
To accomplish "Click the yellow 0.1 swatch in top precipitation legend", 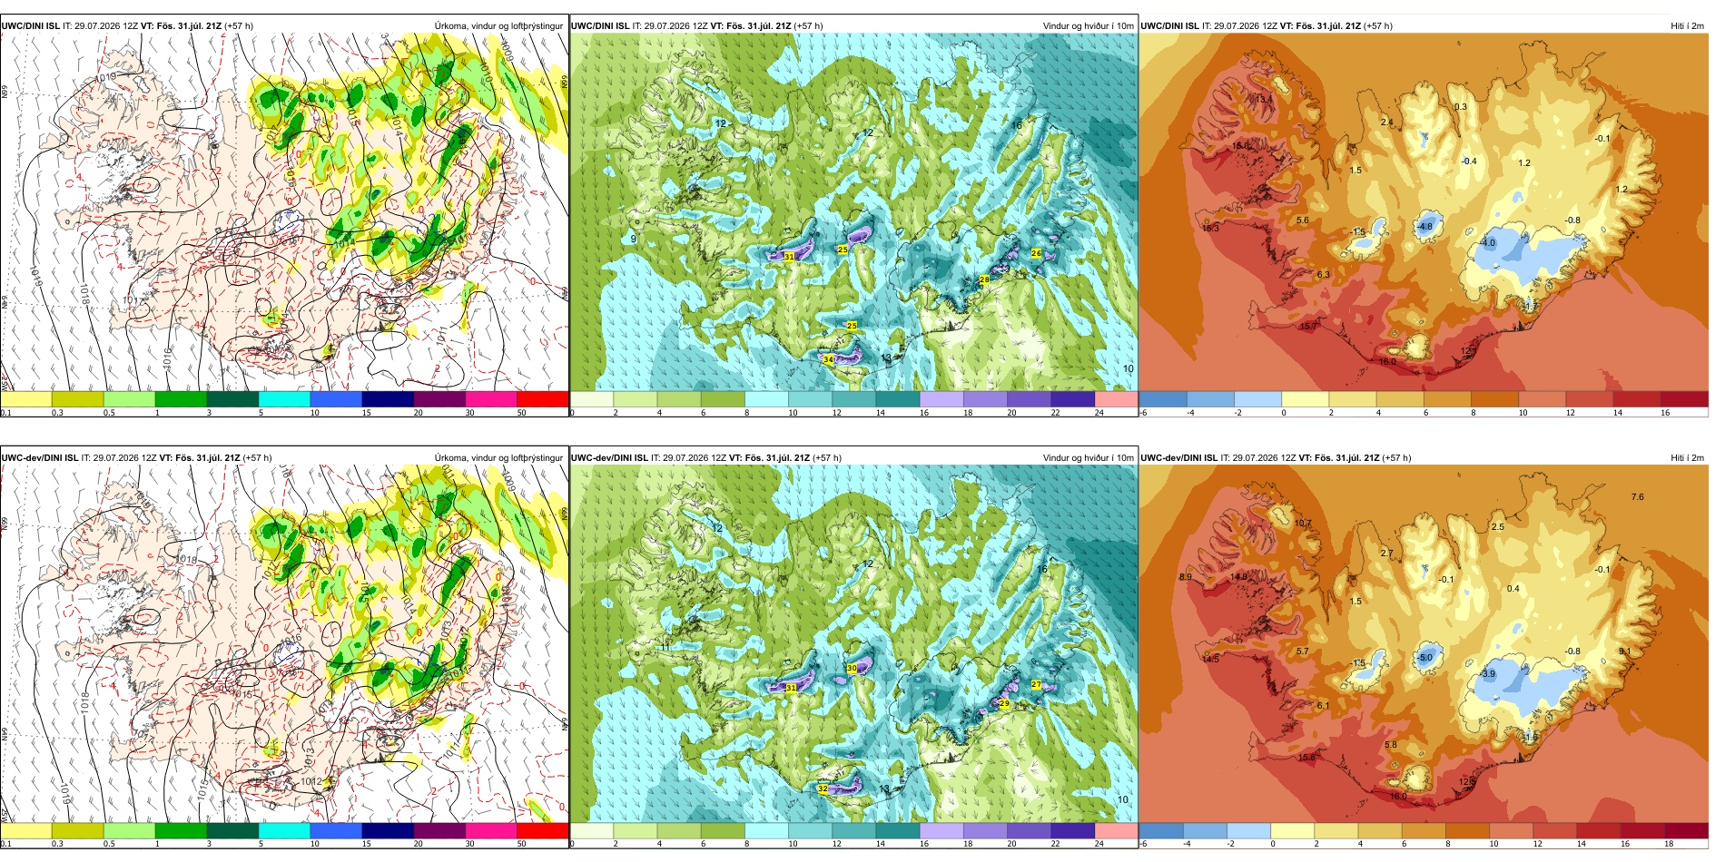I will 26,399.
